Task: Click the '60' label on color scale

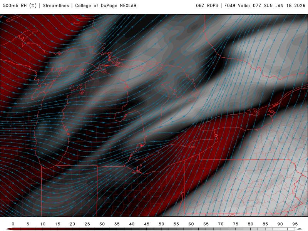Action: pyautogui.click(x=191, y=224)
